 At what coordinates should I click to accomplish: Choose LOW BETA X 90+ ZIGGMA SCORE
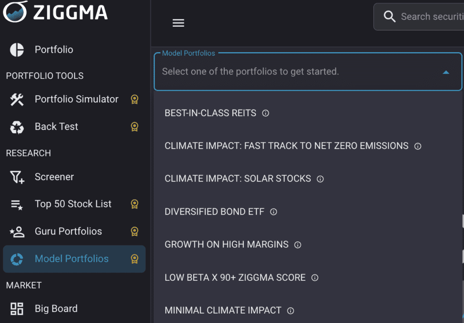point(308,278)
